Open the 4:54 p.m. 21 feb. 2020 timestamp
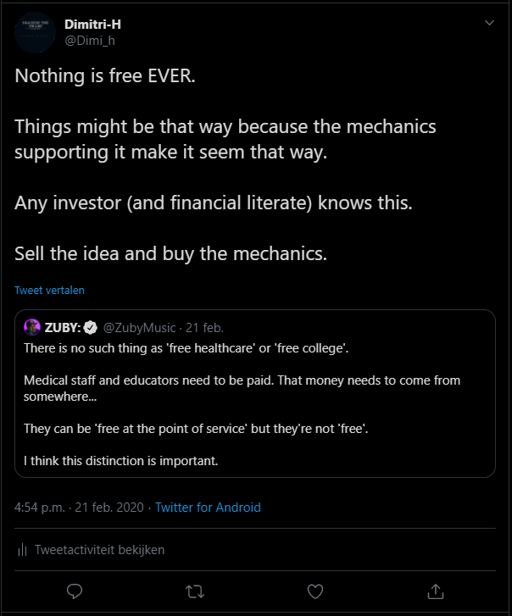Viewport: 512px width, 616px height. (80, 508)
